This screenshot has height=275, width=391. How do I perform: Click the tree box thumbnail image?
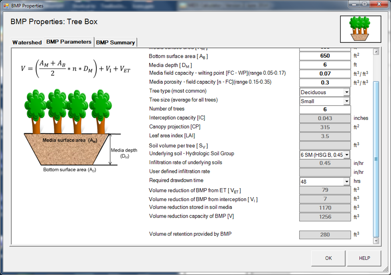pos(360,29)
